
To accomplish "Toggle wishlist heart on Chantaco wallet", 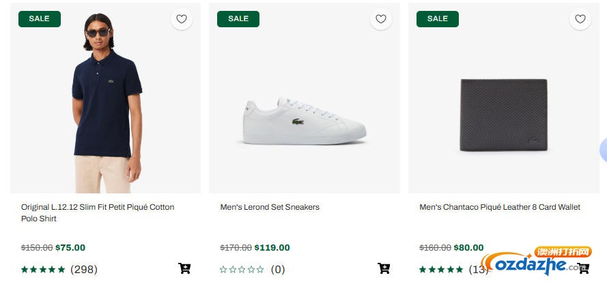I will click(x=580, y=19).
